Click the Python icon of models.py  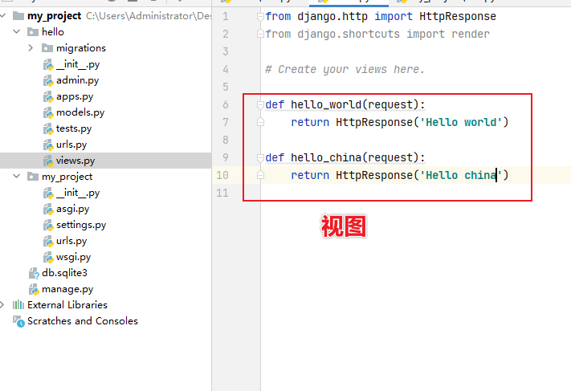click(48, 112)
